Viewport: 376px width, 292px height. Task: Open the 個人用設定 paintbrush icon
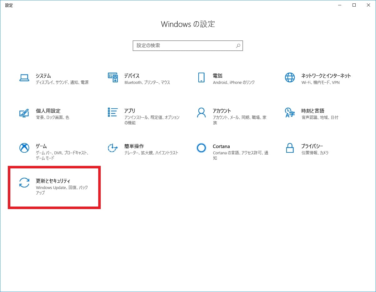point(24,113)
